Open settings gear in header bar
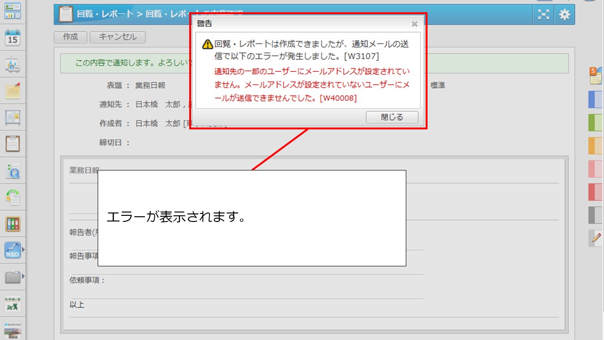 [x=564, y=15]
